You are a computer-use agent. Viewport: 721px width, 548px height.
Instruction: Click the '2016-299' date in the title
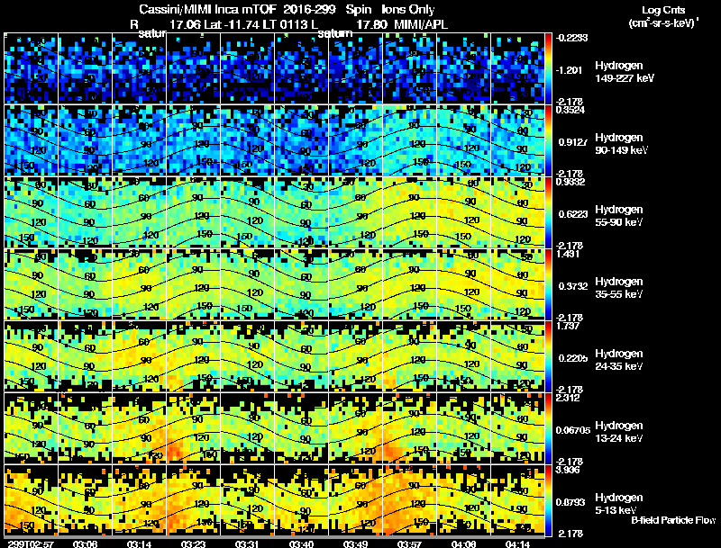(x=308, y=9)
